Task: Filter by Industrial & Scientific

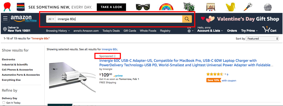Action: click(15, 64)
